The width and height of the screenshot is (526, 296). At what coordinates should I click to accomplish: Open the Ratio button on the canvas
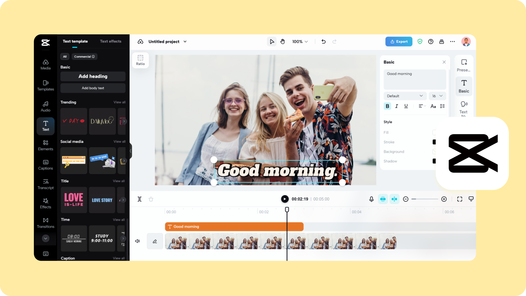point(140,60)
